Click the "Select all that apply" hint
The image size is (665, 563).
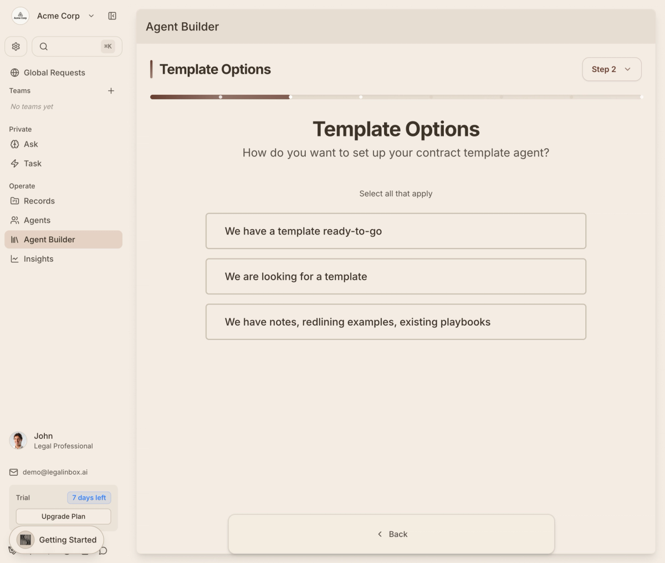tap(396, 194)
